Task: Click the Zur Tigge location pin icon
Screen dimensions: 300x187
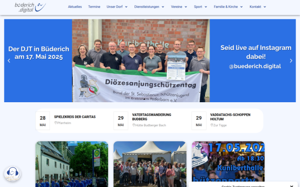Action: [212, 125]
